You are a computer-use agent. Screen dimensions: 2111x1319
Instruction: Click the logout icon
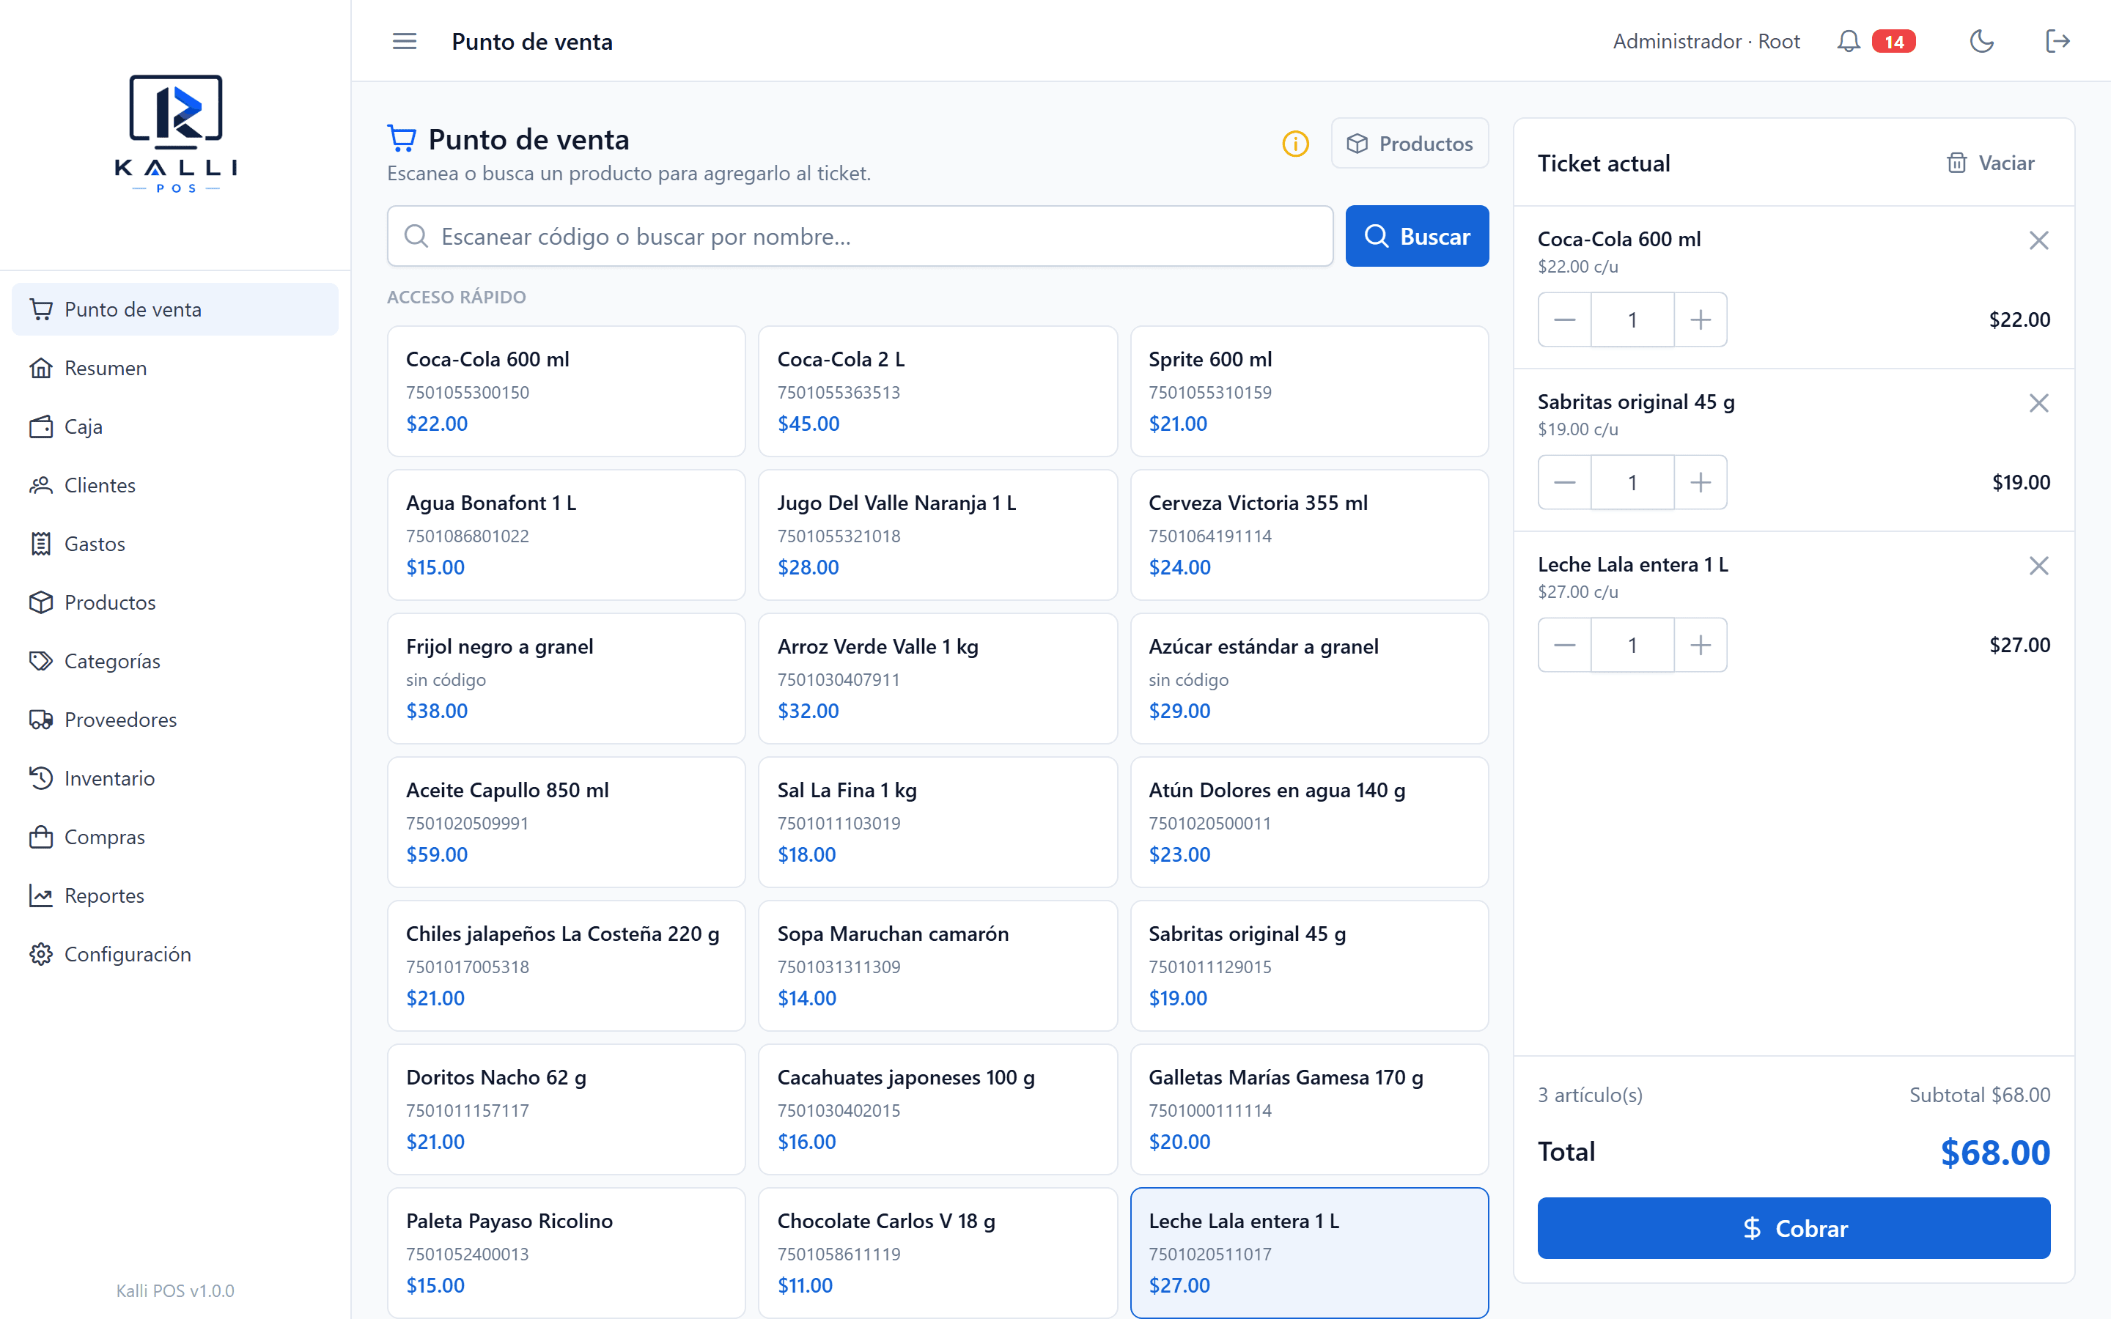click(x=2057, y=41)
